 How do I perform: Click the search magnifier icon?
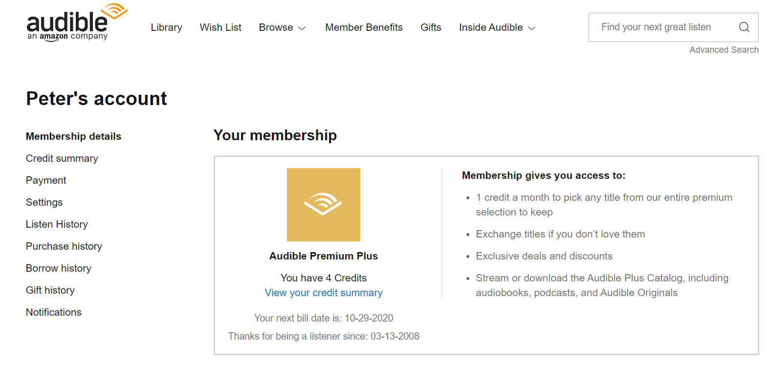click(x=744, y=27)
